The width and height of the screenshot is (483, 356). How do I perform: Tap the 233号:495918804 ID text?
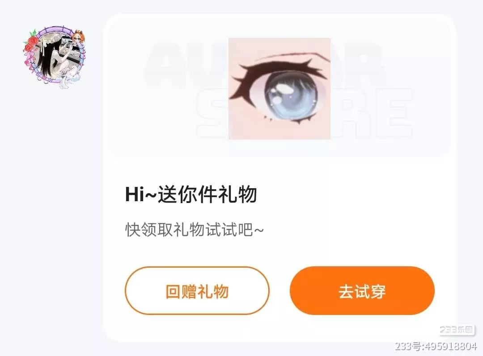(x=436, y=346)
